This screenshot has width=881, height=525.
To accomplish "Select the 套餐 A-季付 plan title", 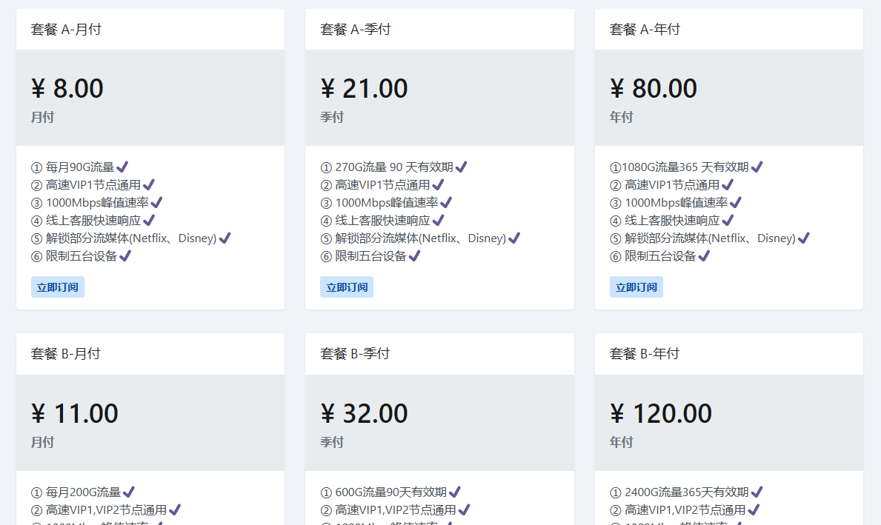I will 356,30.
